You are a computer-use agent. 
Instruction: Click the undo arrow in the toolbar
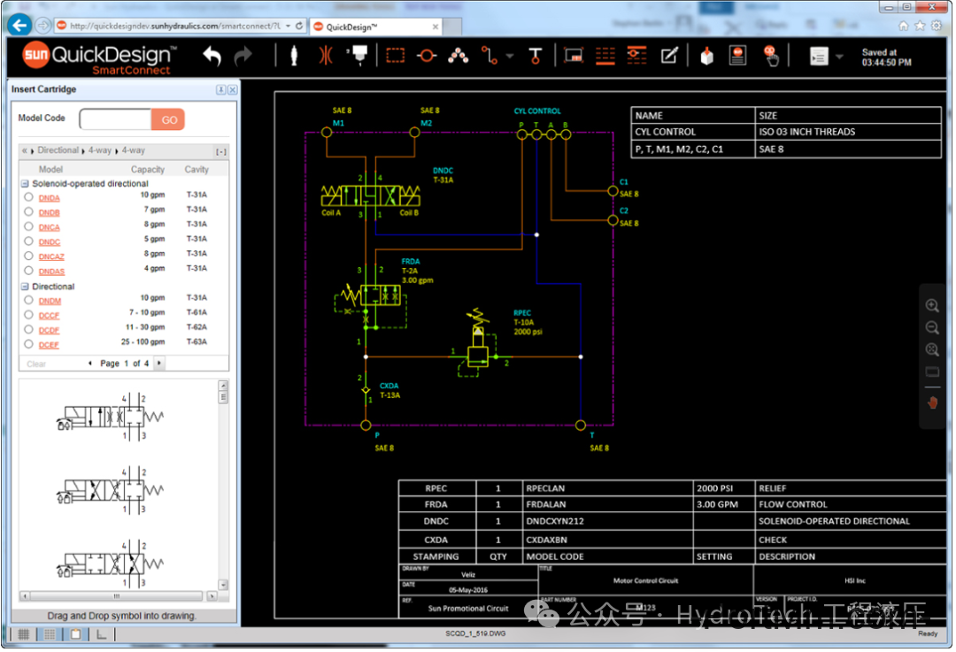[x=212, y=57]
